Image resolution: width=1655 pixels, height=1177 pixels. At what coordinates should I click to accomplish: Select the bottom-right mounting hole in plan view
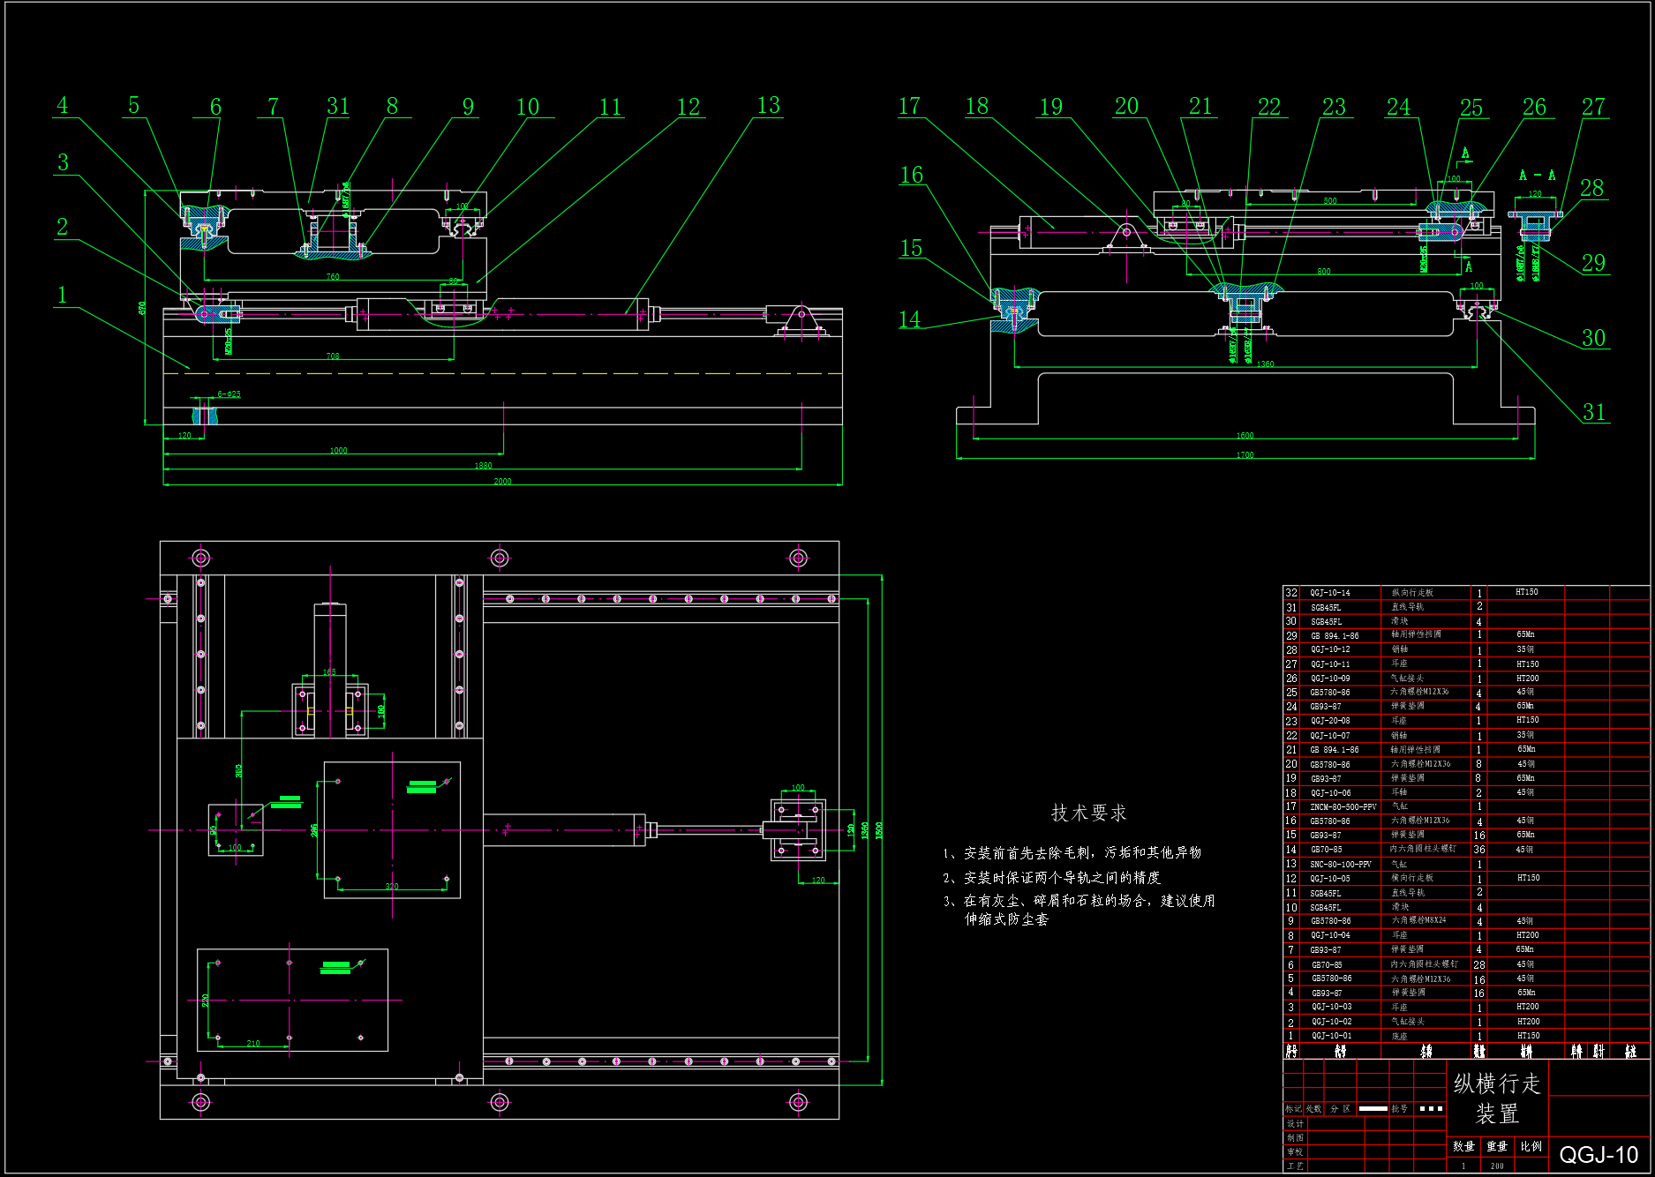[x=798, y=1102]
